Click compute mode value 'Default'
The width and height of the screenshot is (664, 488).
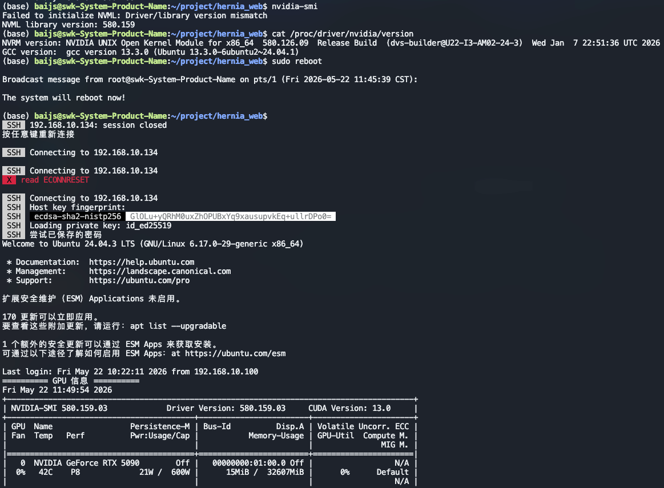393,473
